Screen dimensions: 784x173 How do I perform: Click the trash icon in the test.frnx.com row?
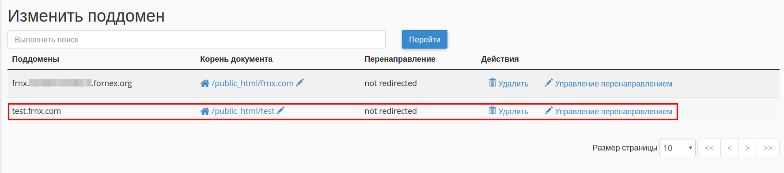pos(492,110)
